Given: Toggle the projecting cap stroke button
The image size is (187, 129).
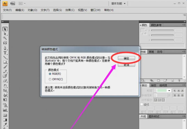Looking at the screenshot, I should (x=182, y=90).
